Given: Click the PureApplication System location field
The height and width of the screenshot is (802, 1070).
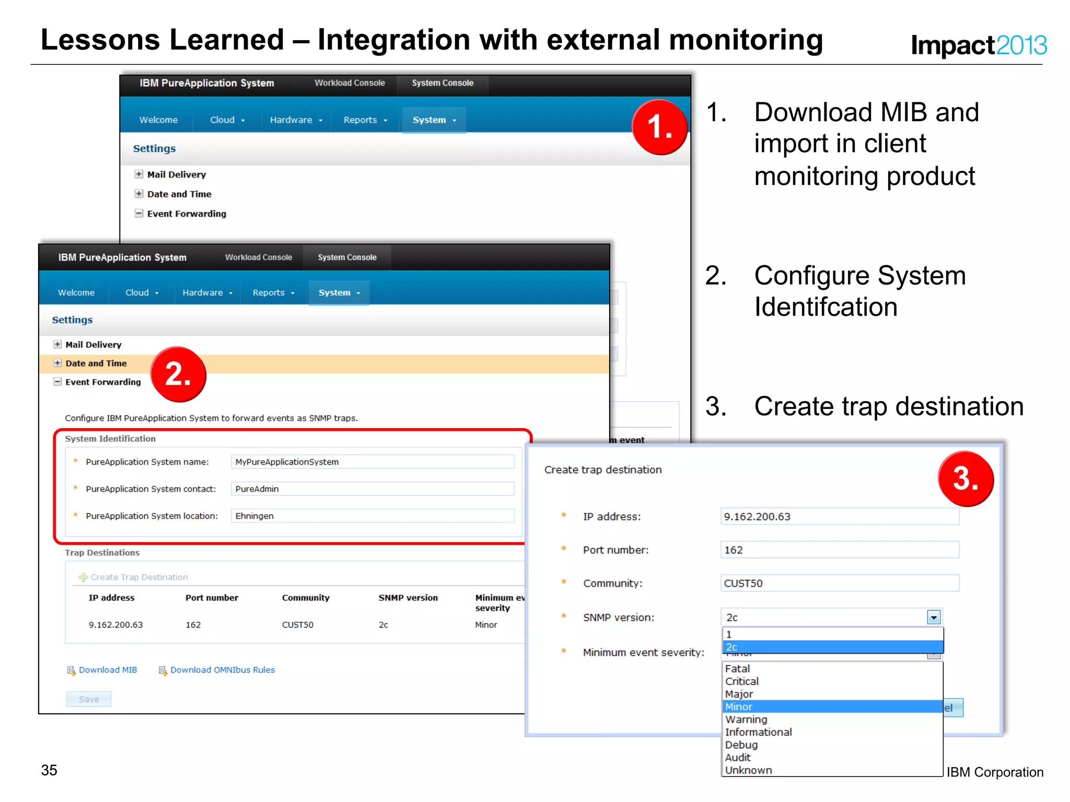Looking at the screenshot, I should coord(373,516).
